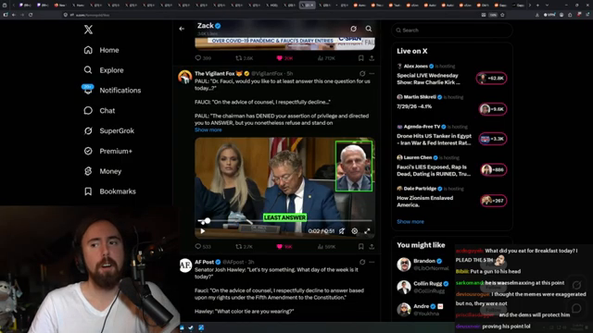Join Martin Shkreli space +9.6K badge

pos(492,109)
